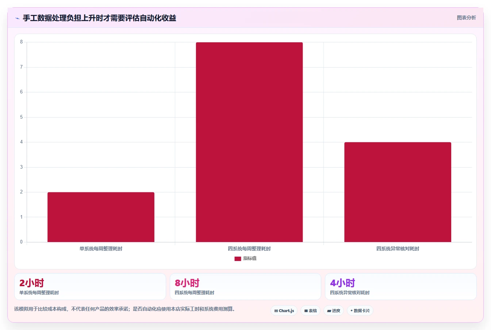Click the 四系统异常核对耗时 x-axis label

click(x=398, y=249)
